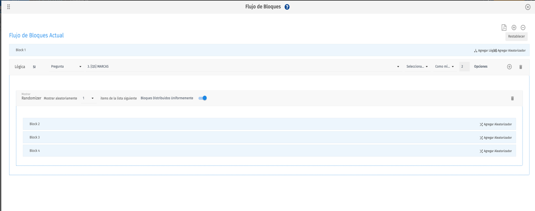Click the drag handle dots icon
Image resolution: width=535 pixels, height=211 pixels.
(8, 7)
